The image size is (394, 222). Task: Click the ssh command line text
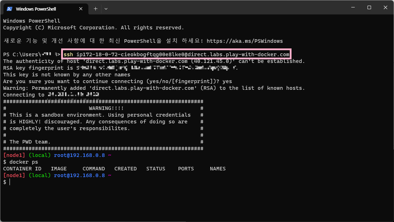(x=176, y=54)
